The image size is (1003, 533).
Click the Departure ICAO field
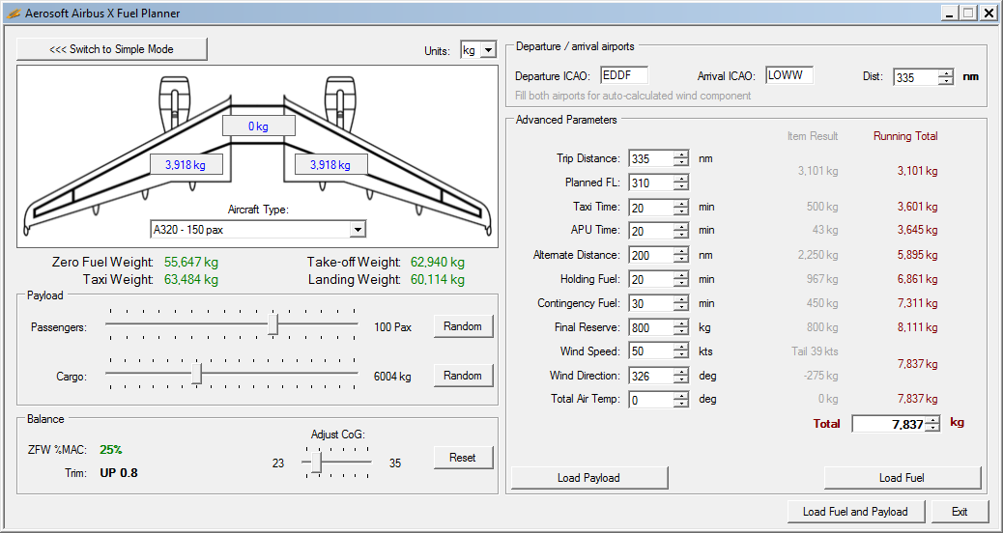(x=624, y=75)
